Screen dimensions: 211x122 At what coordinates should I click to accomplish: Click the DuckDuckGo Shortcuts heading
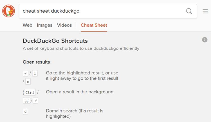click(x=55, y=41)
